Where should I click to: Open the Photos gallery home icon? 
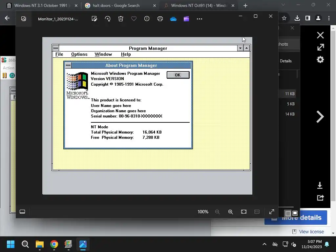[x=24, y=19]
